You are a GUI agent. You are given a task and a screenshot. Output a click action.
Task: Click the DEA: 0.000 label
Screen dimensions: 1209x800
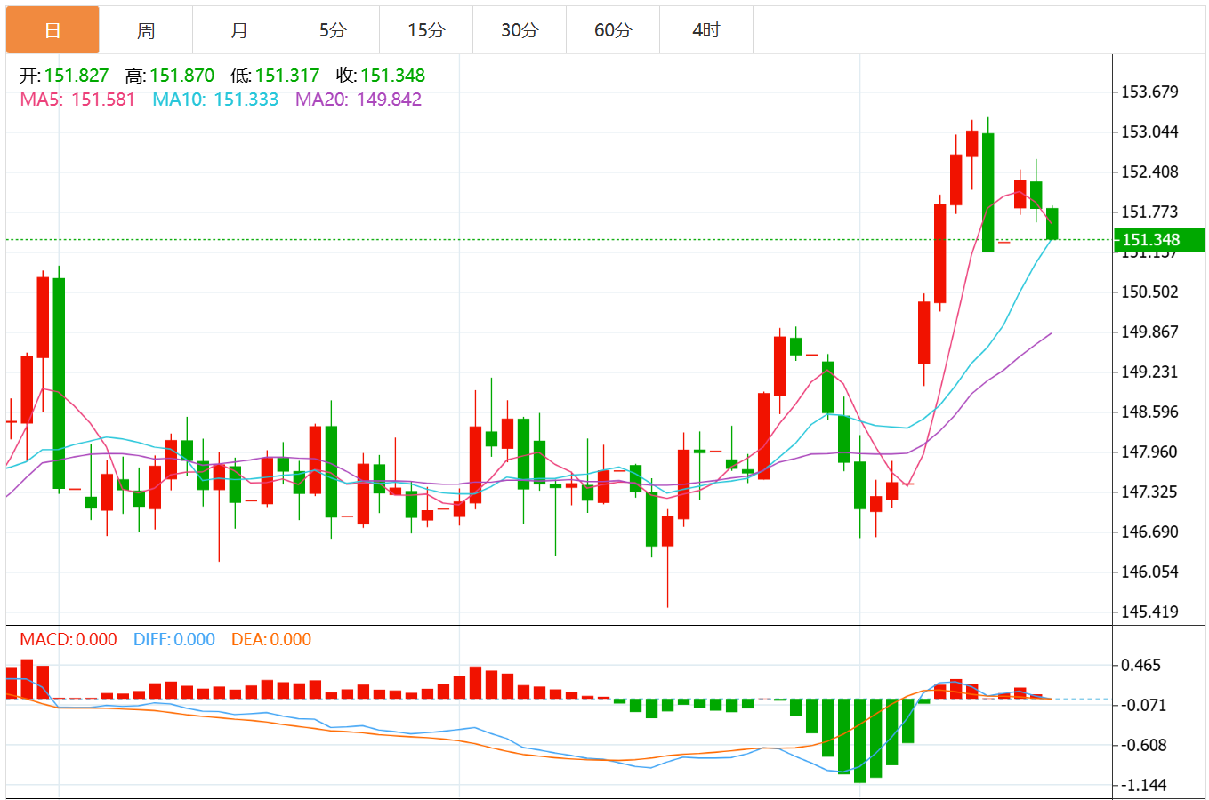(271, 639)
